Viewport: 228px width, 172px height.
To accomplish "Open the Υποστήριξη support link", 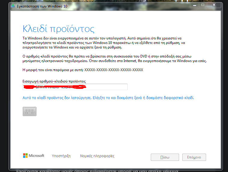I will pos(61,156).
